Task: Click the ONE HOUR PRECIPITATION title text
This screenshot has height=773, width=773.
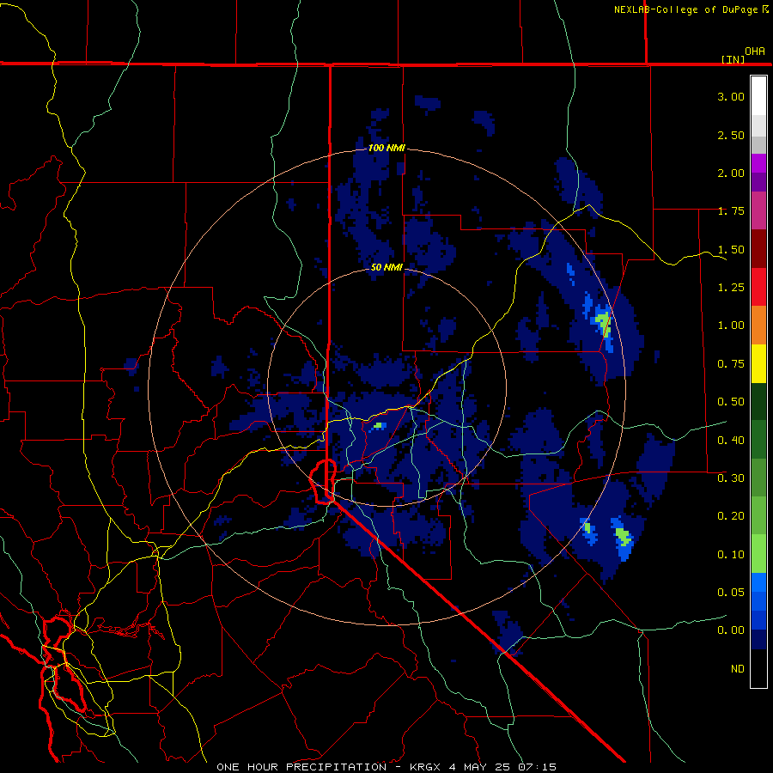Action: pyautogui.click(x=301, y=767)
